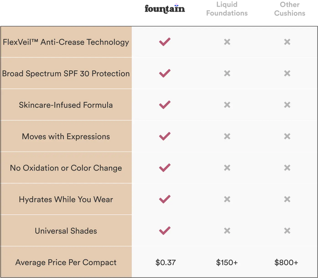The width and height of the screenshot is (318, 278).
Task: Click the Average Price Per Compact label
Action: coord(66,262)
